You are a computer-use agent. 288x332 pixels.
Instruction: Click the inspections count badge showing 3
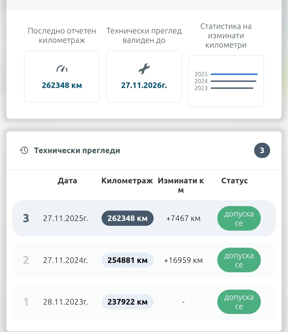click(x=262, y=150)
